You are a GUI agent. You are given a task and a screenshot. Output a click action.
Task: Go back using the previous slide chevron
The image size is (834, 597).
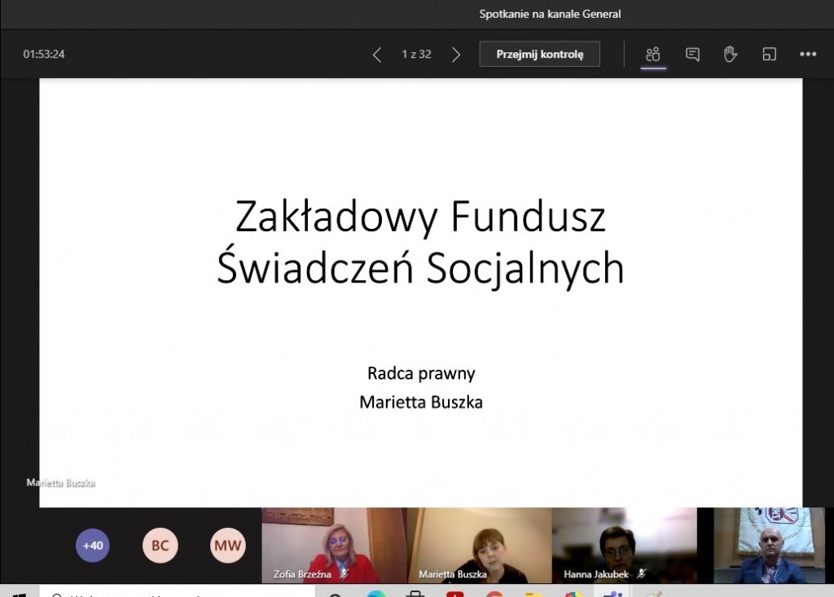coord(376,54)
